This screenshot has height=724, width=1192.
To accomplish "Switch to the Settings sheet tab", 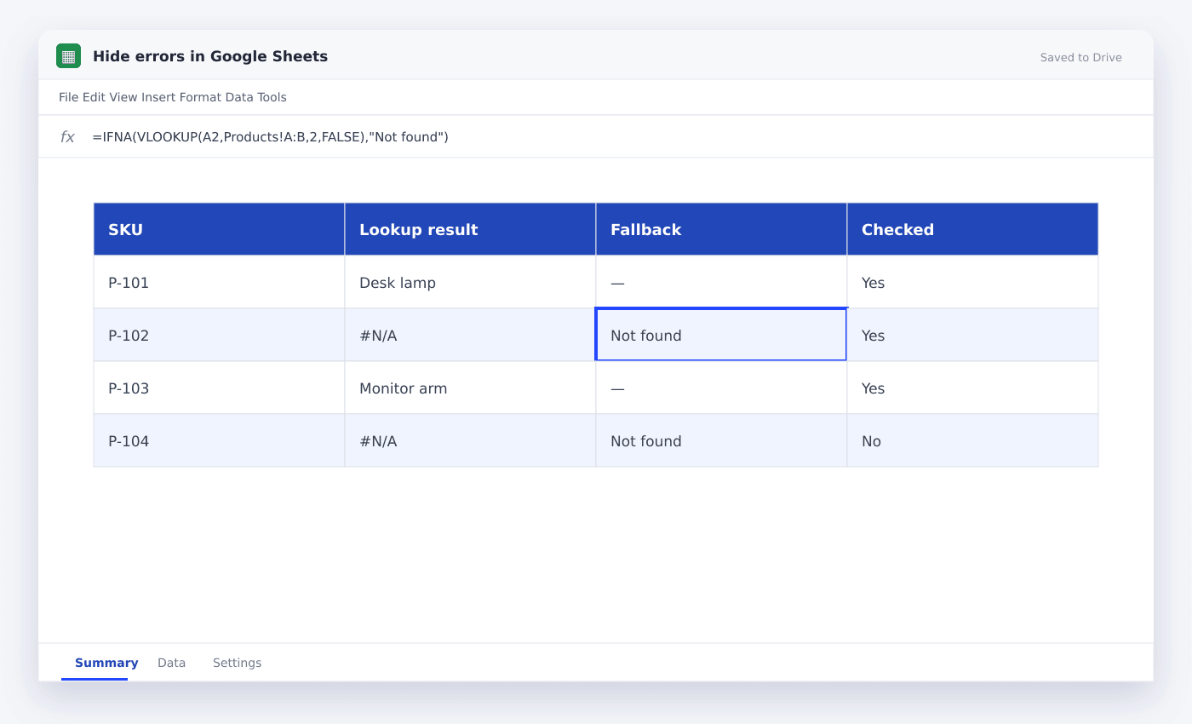I will (237, 663).
